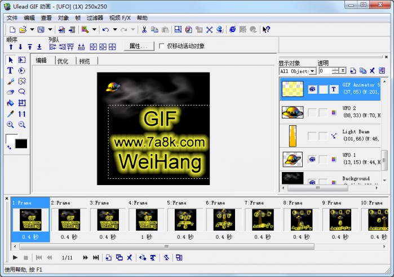
Task: Open the dropdown arrow beside the open icon
Action: [32, 29]
